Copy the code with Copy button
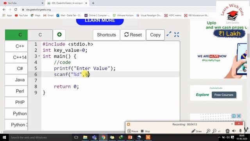Screen dimensions: 250x141 tap(155, 35)
